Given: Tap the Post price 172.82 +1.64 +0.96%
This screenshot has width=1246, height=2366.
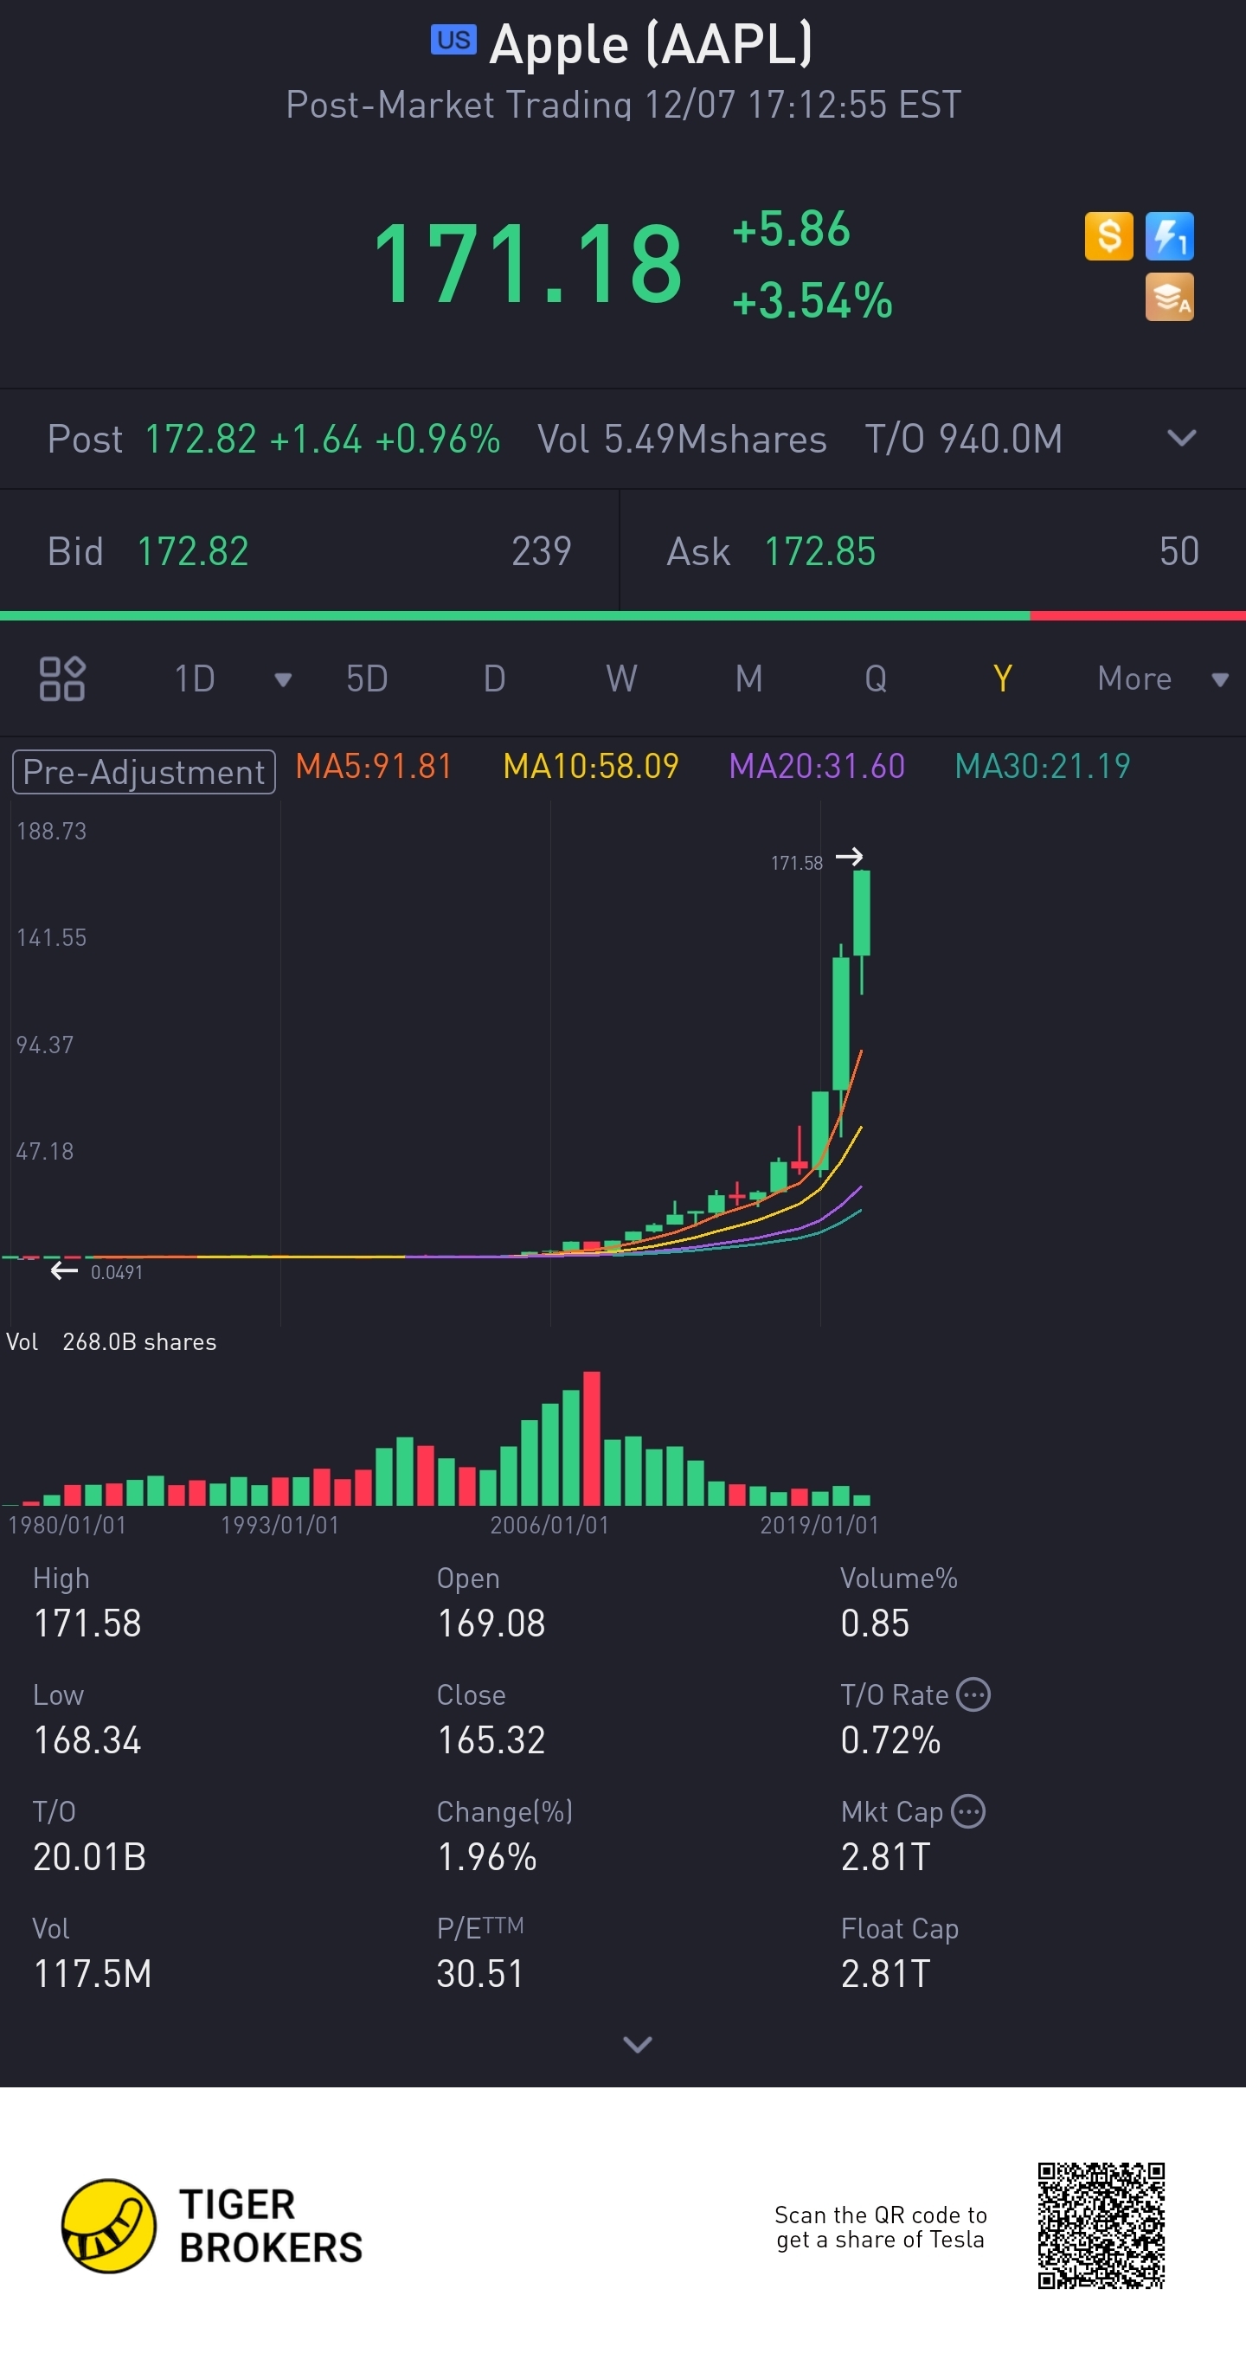Looking at the screenshot, I should pos(322,439).
